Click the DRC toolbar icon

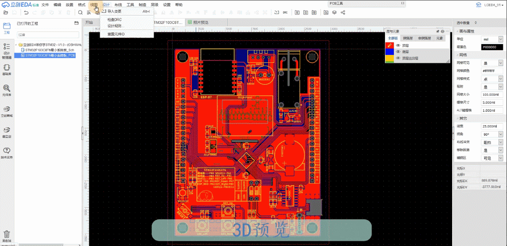[x=285, y=12]
